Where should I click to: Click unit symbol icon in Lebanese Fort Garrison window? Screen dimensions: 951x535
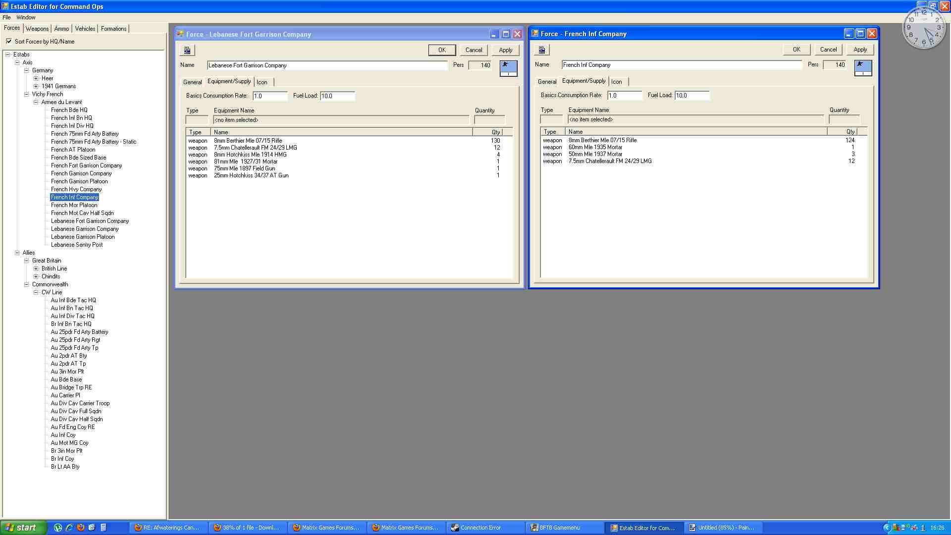click(508, 68)
